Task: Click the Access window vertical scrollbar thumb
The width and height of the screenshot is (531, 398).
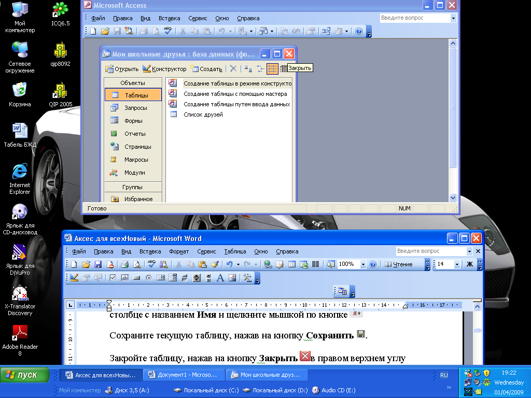Action: [453, 108]
